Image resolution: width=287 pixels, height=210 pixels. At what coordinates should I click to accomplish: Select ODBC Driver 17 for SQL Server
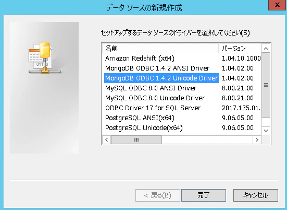tap(153, 108)
